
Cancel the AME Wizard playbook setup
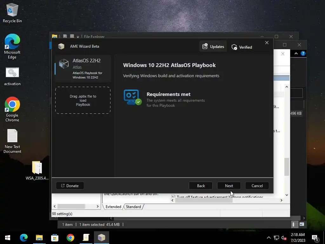point(257,186)
